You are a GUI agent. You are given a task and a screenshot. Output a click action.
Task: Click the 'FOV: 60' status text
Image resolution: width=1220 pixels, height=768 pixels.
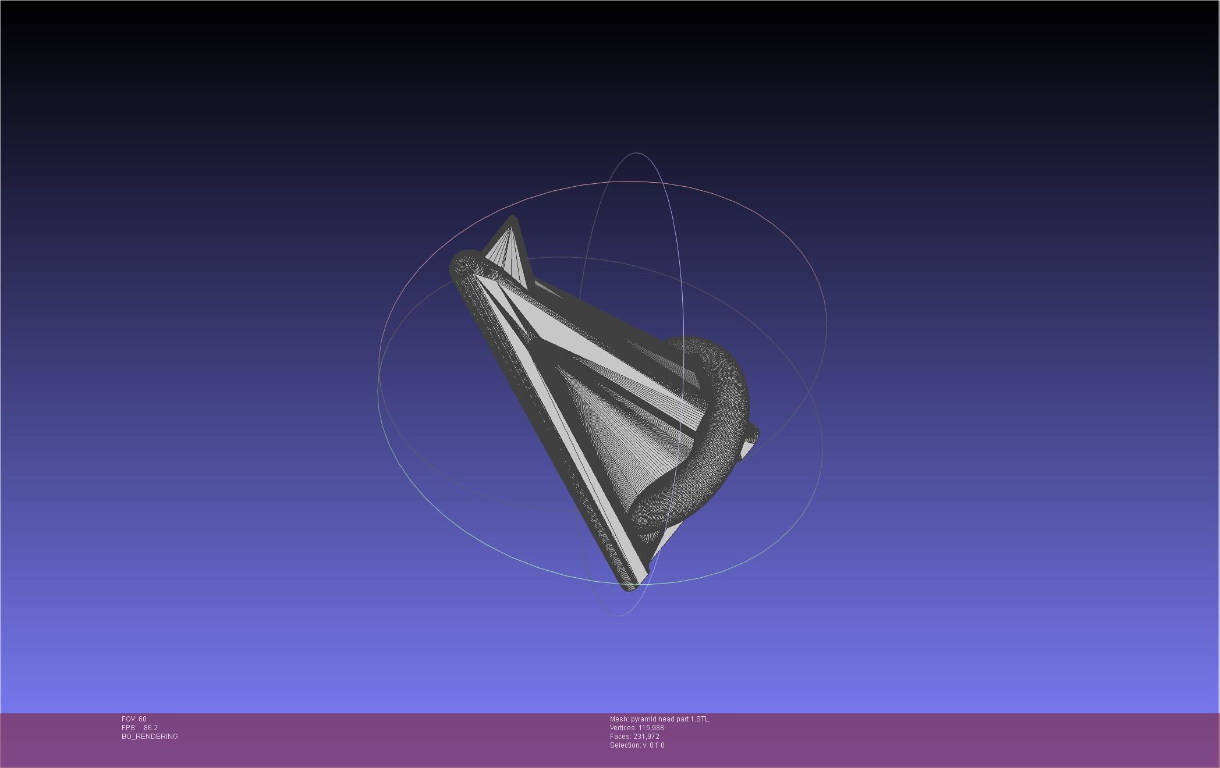pos(134,719)
